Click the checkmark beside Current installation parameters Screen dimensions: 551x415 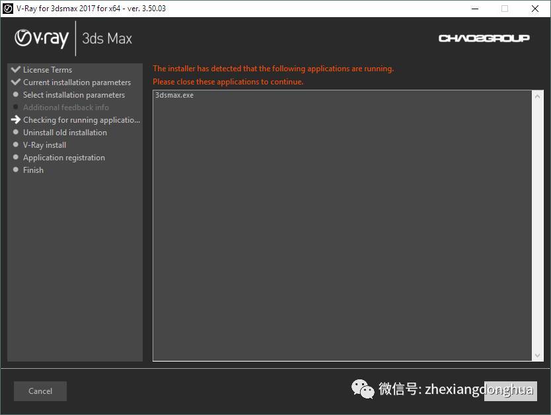pos(16,82)
